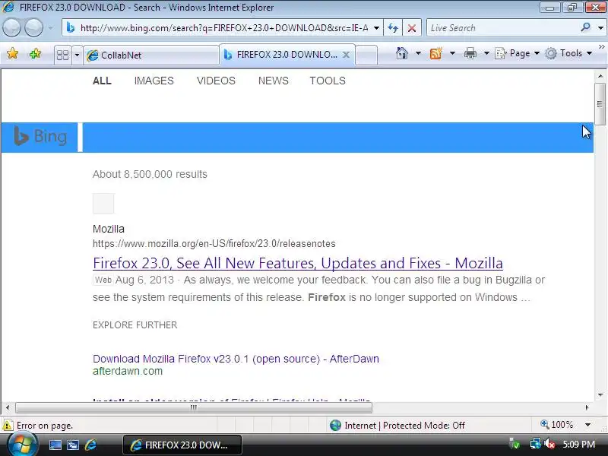Open the search provider options dropdown

600,28
